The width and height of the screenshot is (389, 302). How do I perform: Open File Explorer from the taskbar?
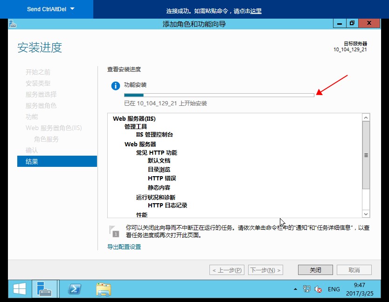[x=104, y=289]
